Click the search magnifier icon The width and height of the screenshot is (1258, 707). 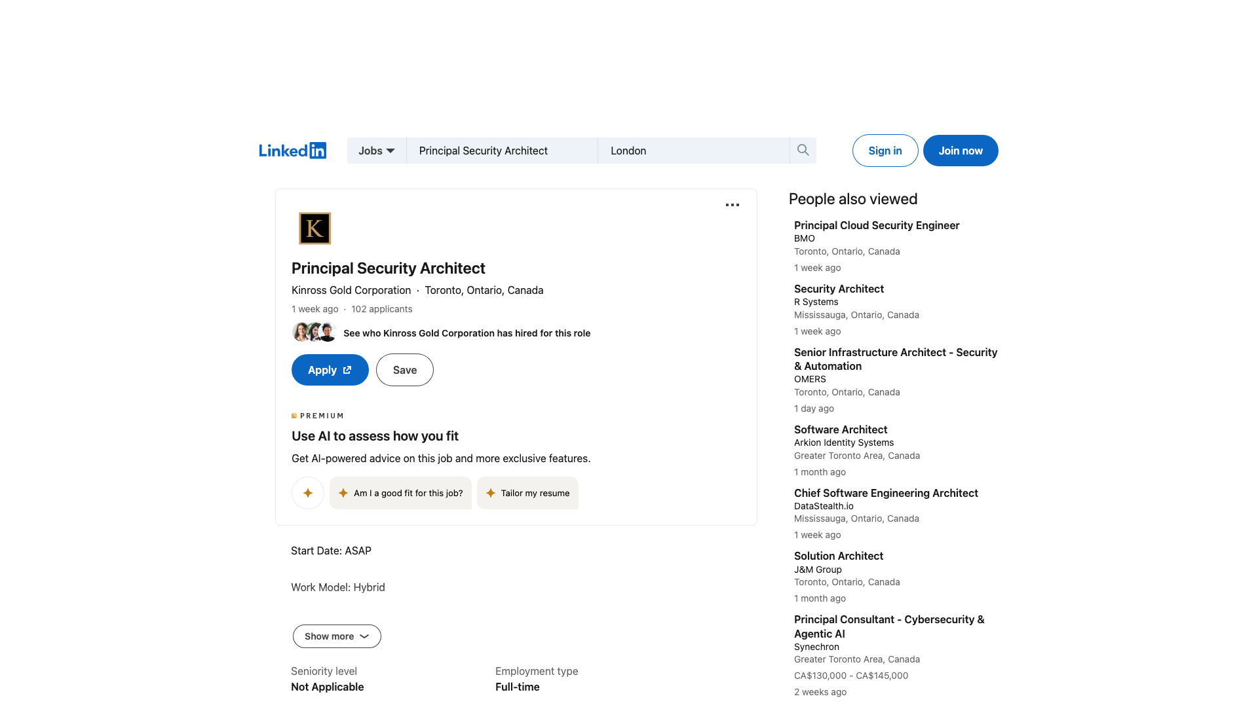pos(803,151)
